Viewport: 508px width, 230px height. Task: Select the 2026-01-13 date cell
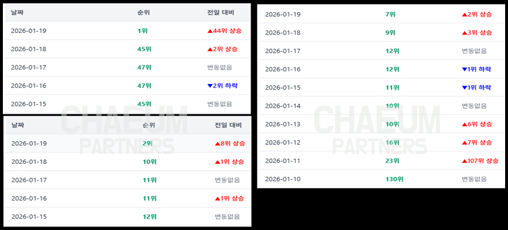[283, 124]
